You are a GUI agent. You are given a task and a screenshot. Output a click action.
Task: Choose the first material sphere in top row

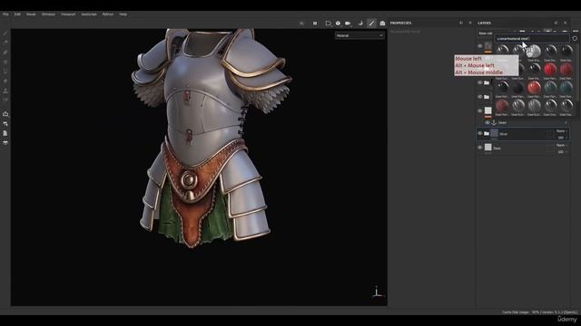pos(502,51)
